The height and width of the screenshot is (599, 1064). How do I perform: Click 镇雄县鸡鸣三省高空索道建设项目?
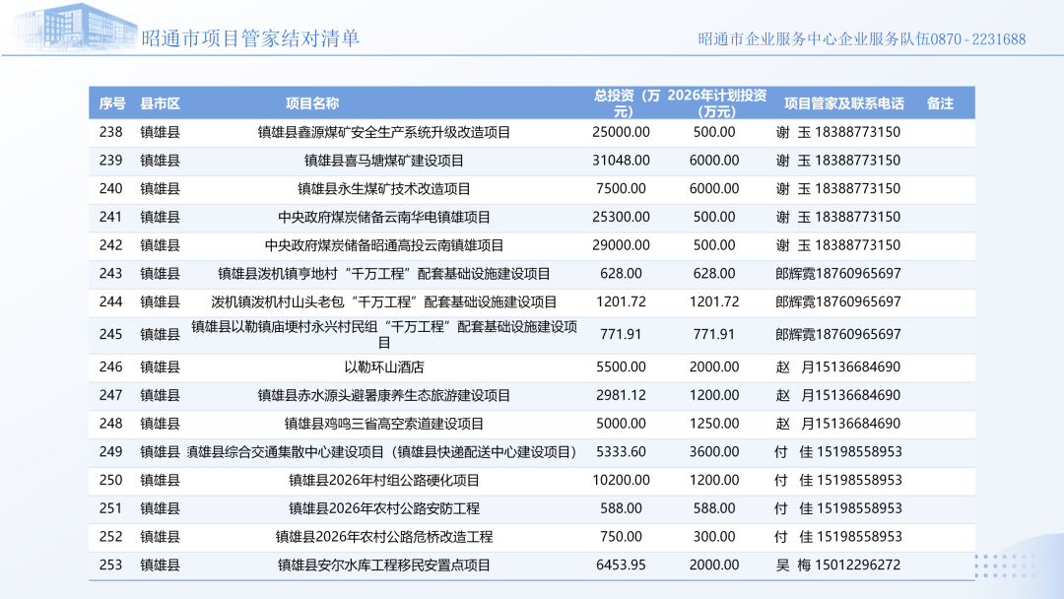(x=384, y=425)
